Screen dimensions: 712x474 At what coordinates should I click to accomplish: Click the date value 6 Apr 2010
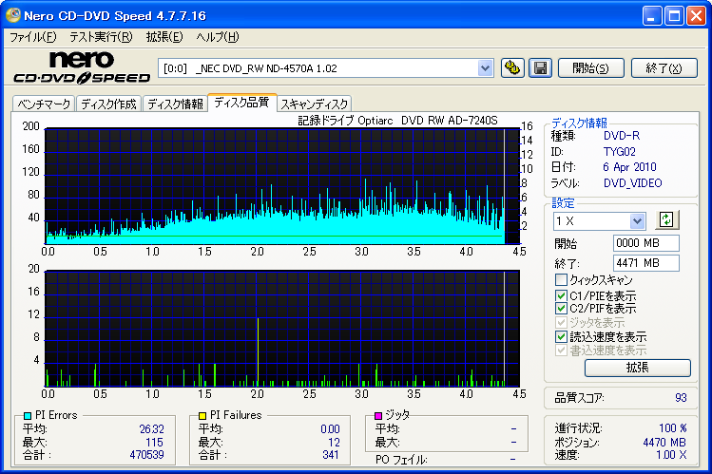coord(629,167)
